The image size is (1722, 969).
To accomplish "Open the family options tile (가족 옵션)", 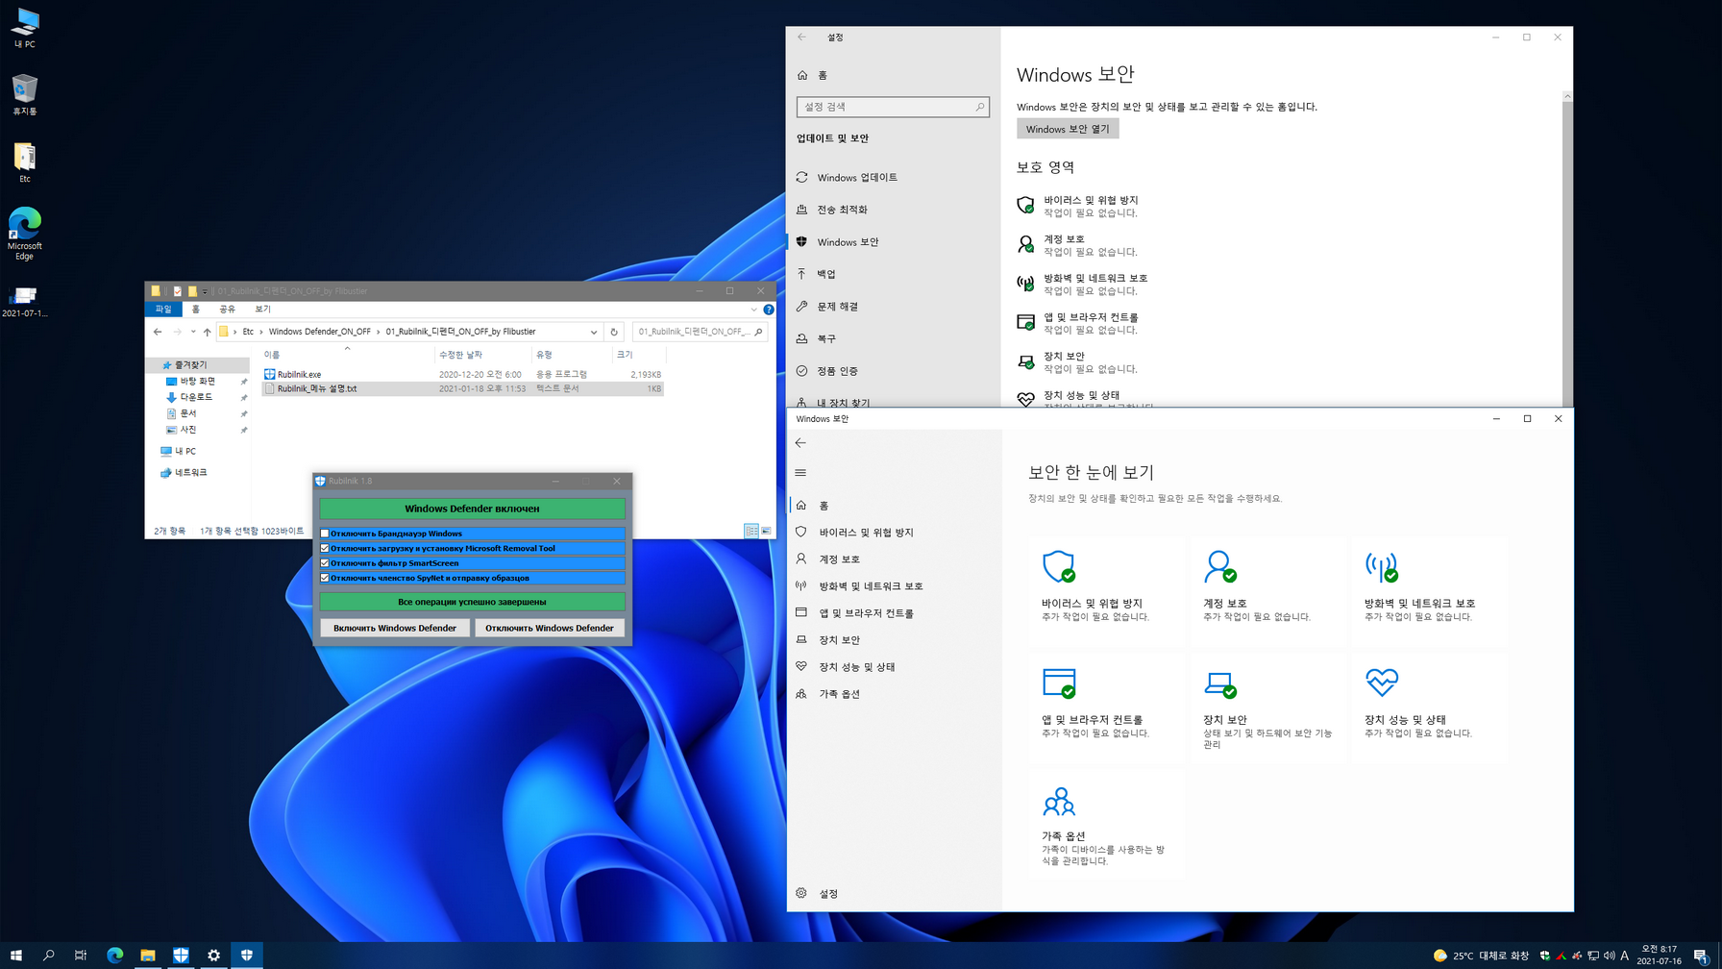I will (1106, 824).
